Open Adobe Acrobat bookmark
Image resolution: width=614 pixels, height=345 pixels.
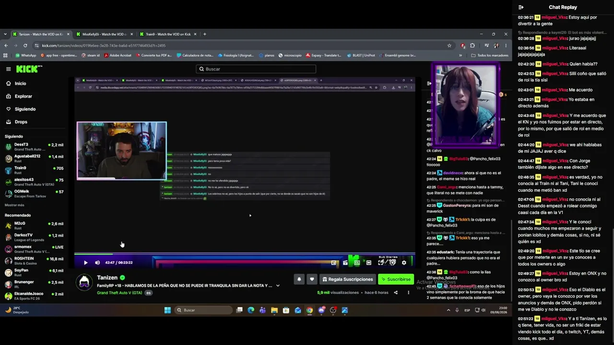click(117, 56)
